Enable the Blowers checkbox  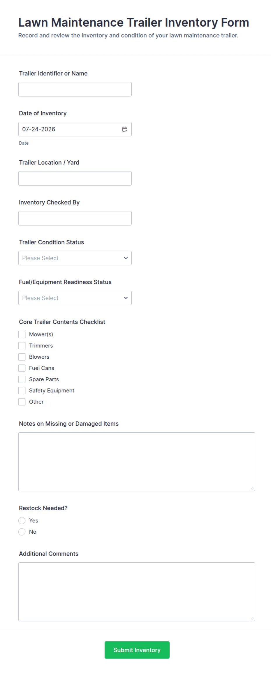click(x=22, y=357)
